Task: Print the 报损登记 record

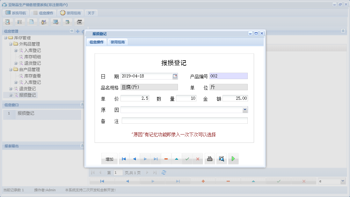Action: pos(209,158)
